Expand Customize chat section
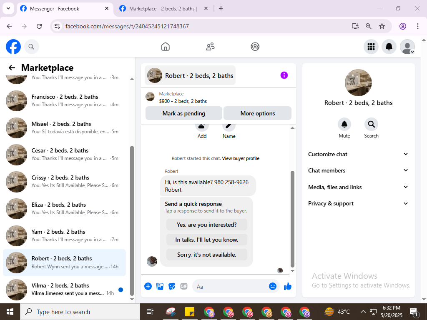Screen dimensions: 427x320 point(358,154)
